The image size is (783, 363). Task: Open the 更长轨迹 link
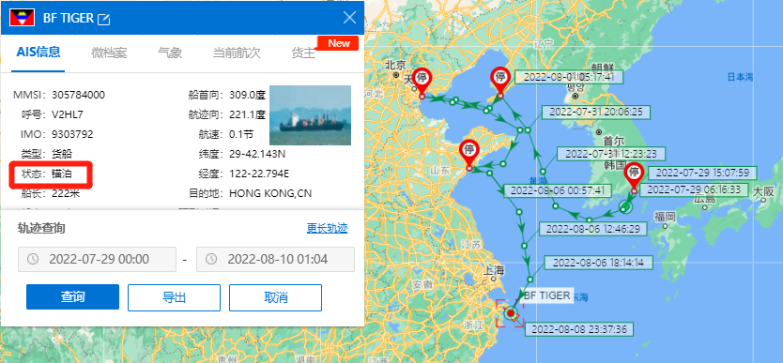pyautogui.click(x=327, y=228)
